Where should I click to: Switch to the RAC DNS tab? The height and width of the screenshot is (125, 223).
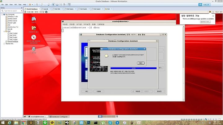(58, 9)
